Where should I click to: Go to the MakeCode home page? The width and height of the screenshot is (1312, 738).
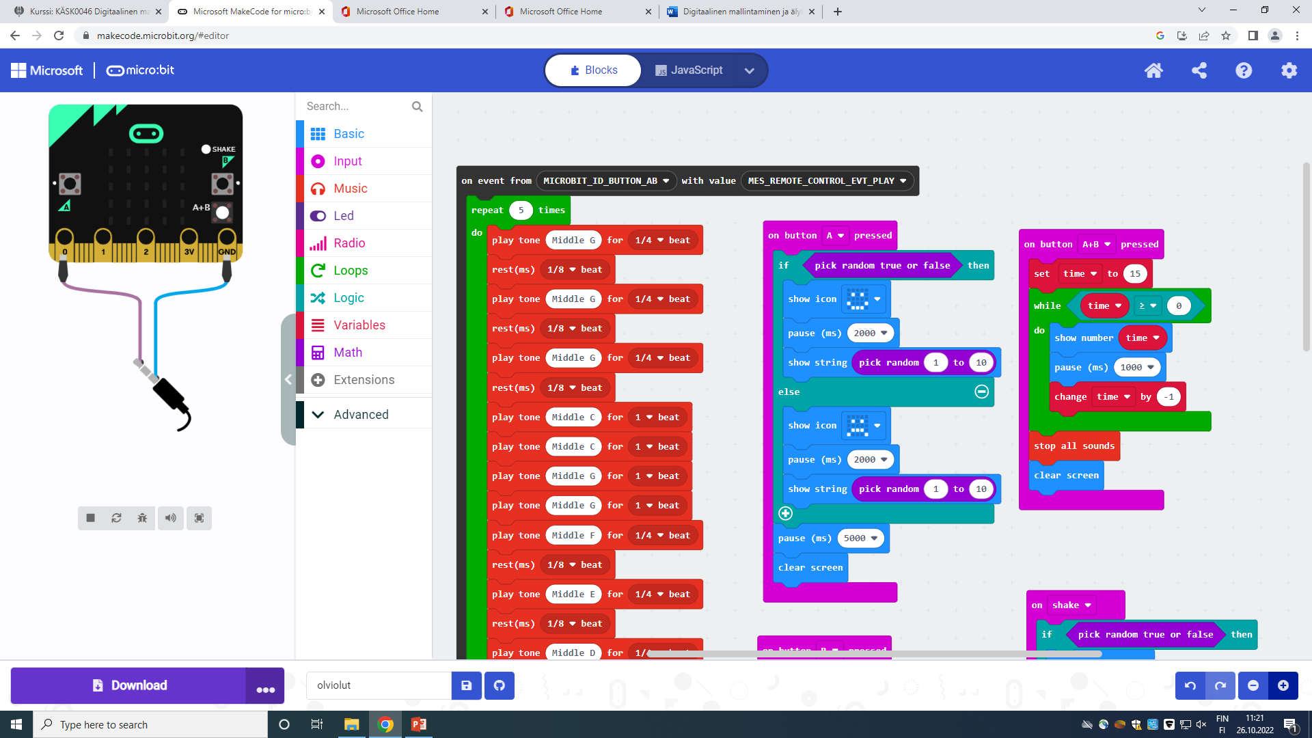[x=1153, y=70]
